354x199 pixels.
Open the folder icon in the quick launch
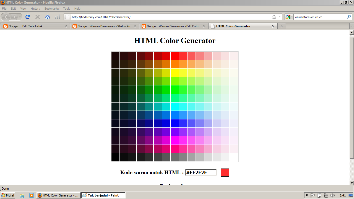pyautogui.click(x=22, y=195)
